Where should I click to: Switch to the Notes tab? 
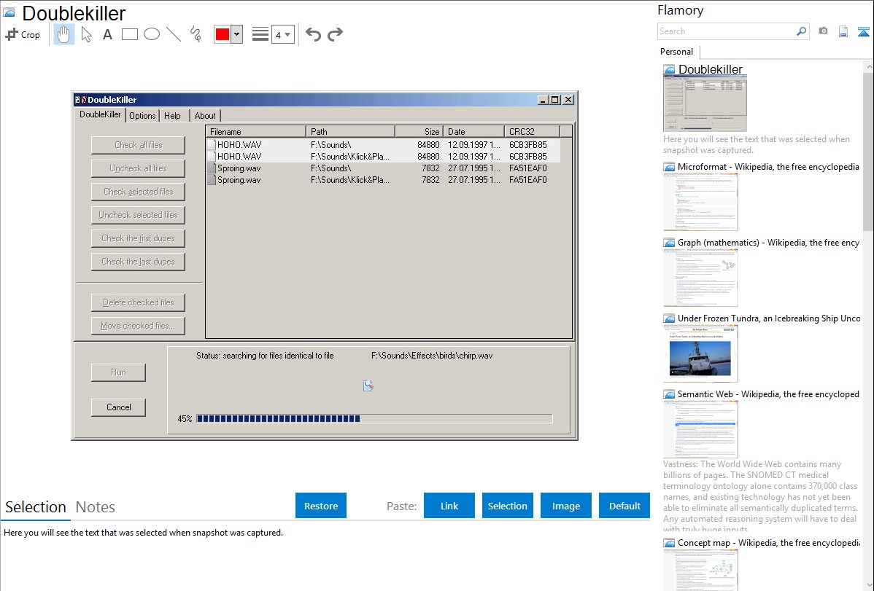click(x=96, y=507)
